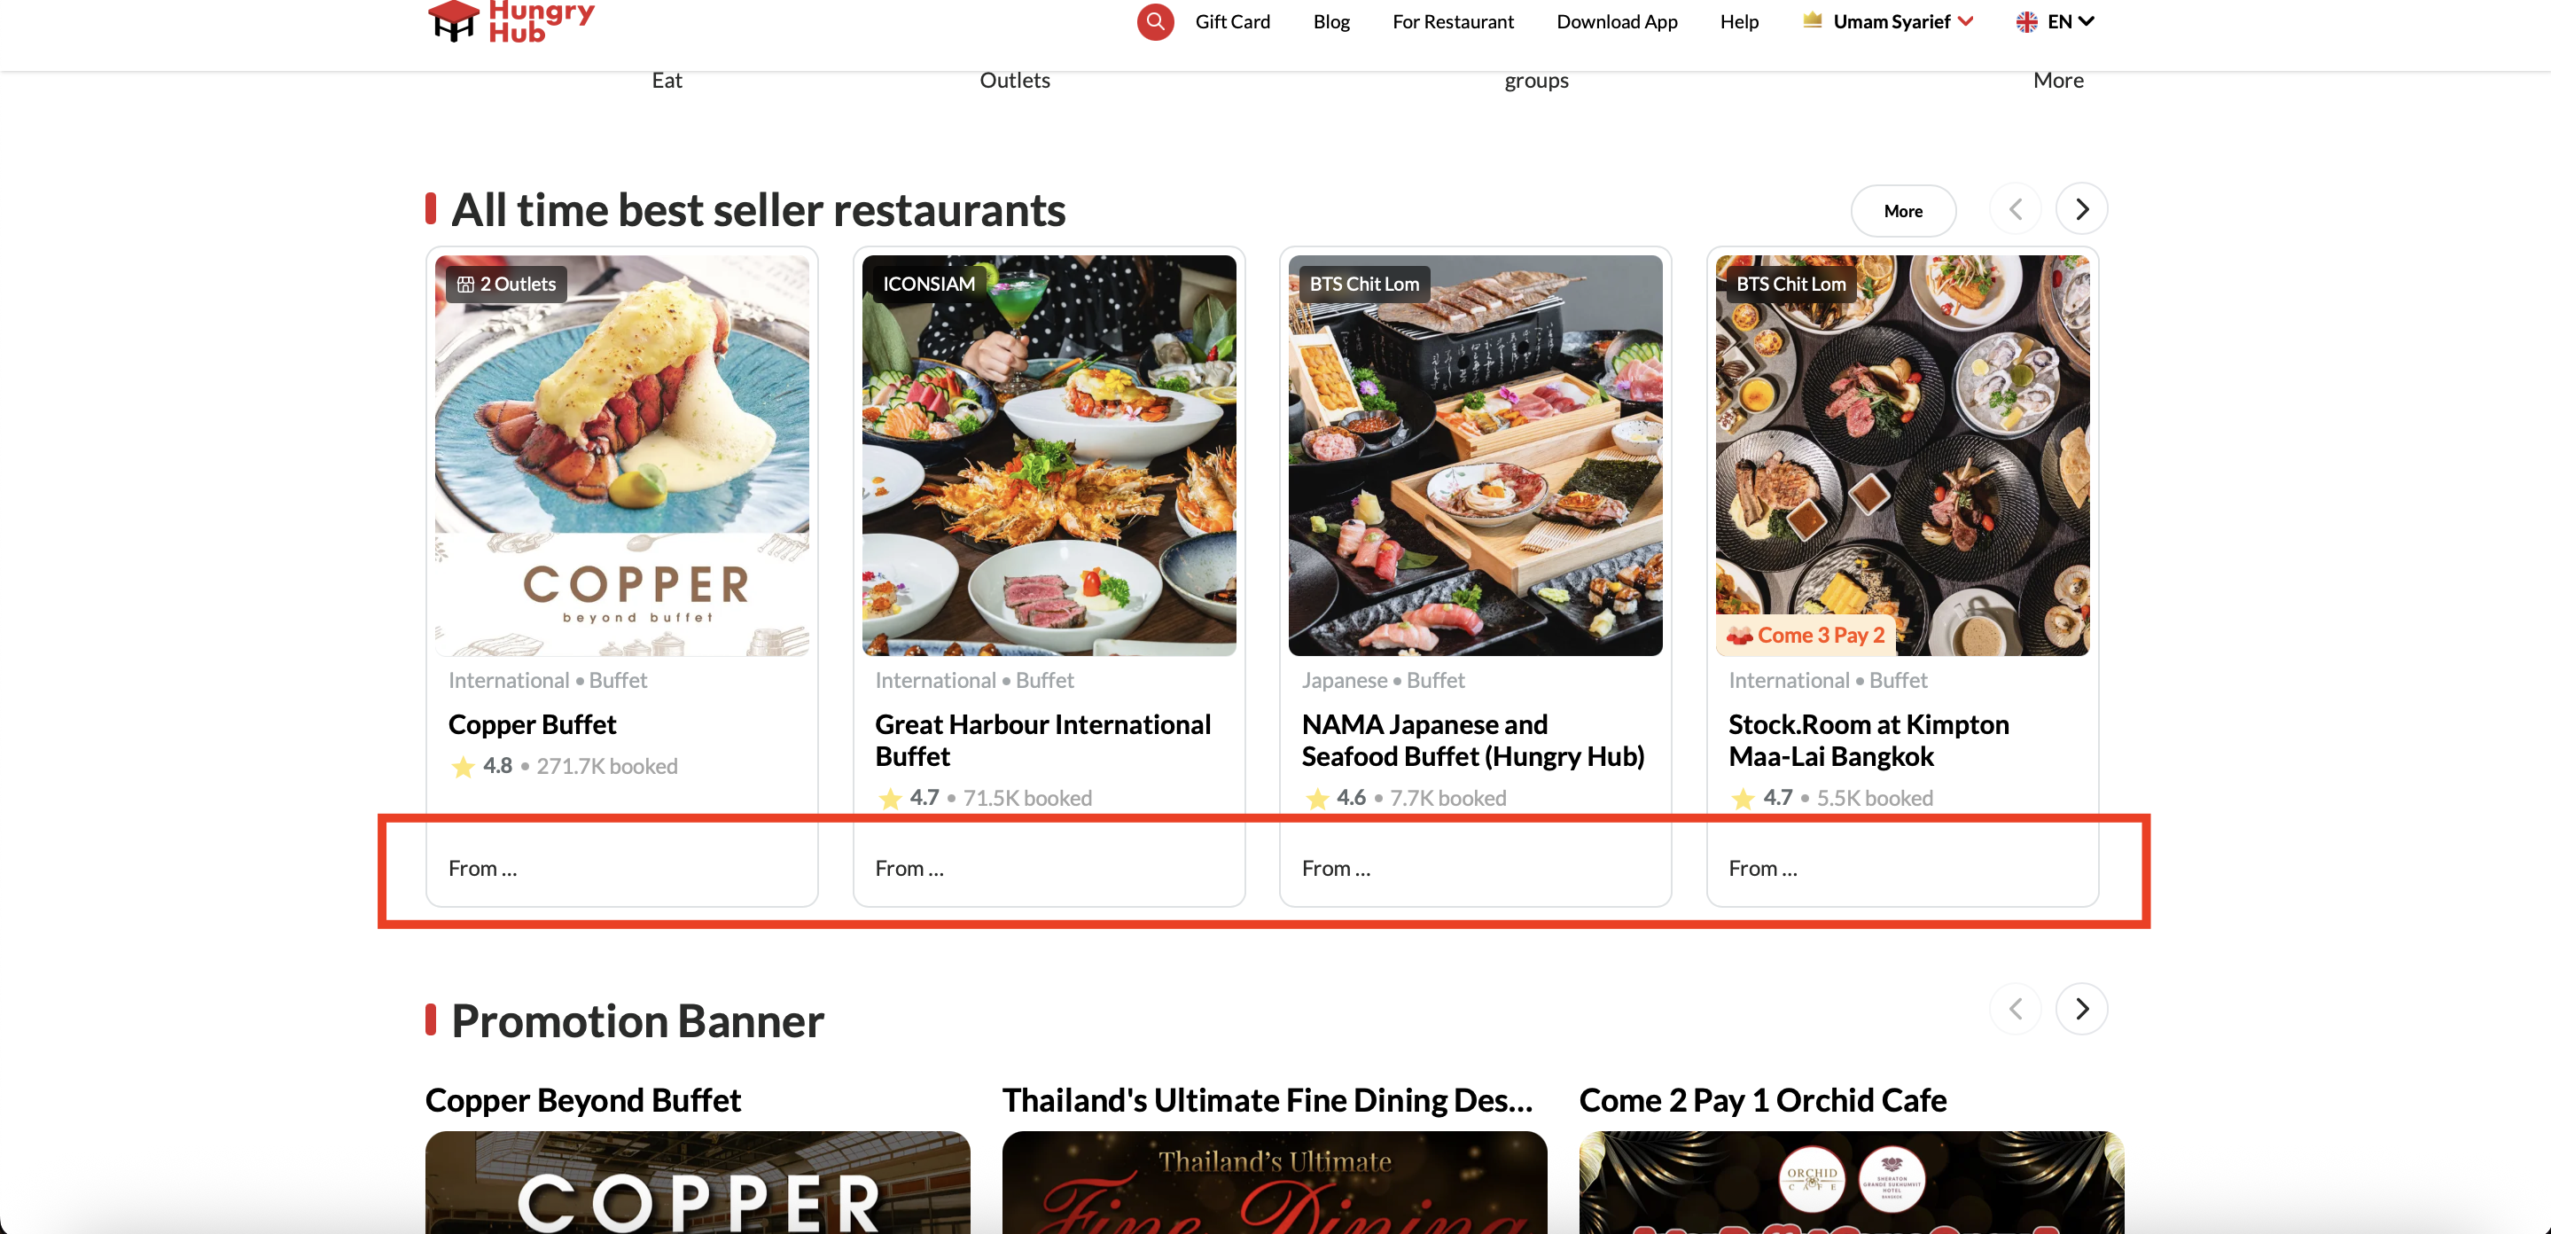Screen dimensions: 2551x1234
Task: Click the Come 3 Pay 2 promotion badge
Action: coord(1806,635)
